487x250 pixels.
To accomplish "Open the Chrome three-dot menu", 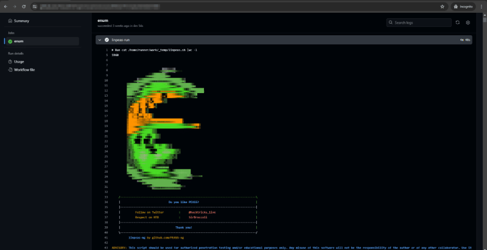I will tap(481, 7).
